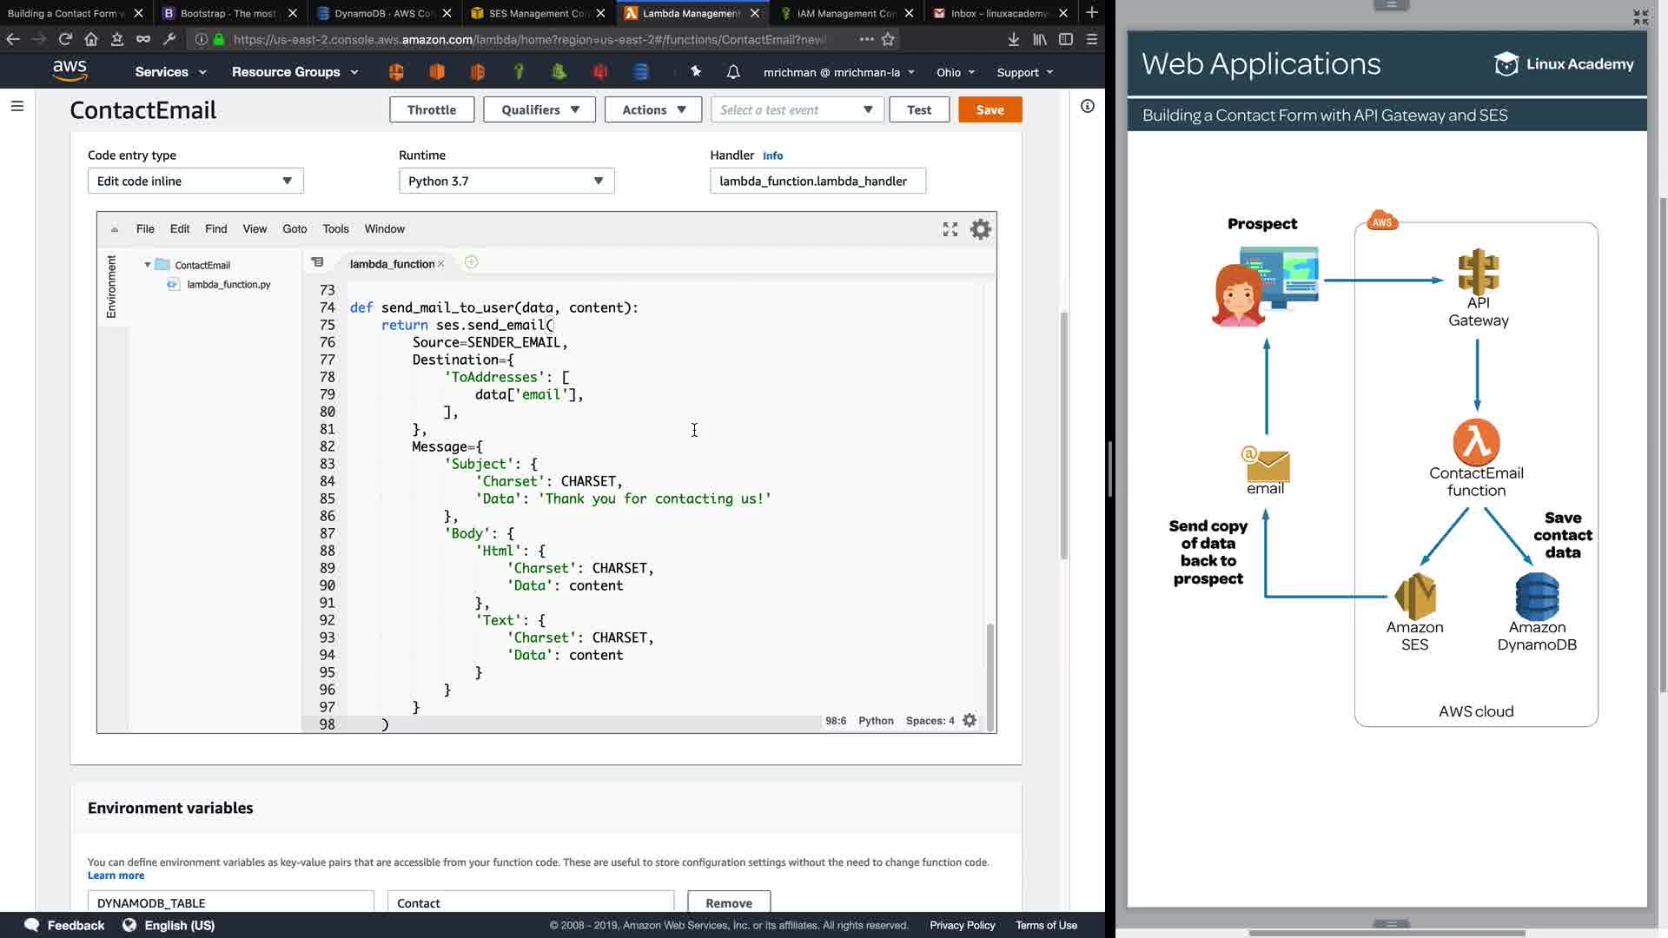
Task: Click the AWS logo home icon
Action: (x=69, y=71)
